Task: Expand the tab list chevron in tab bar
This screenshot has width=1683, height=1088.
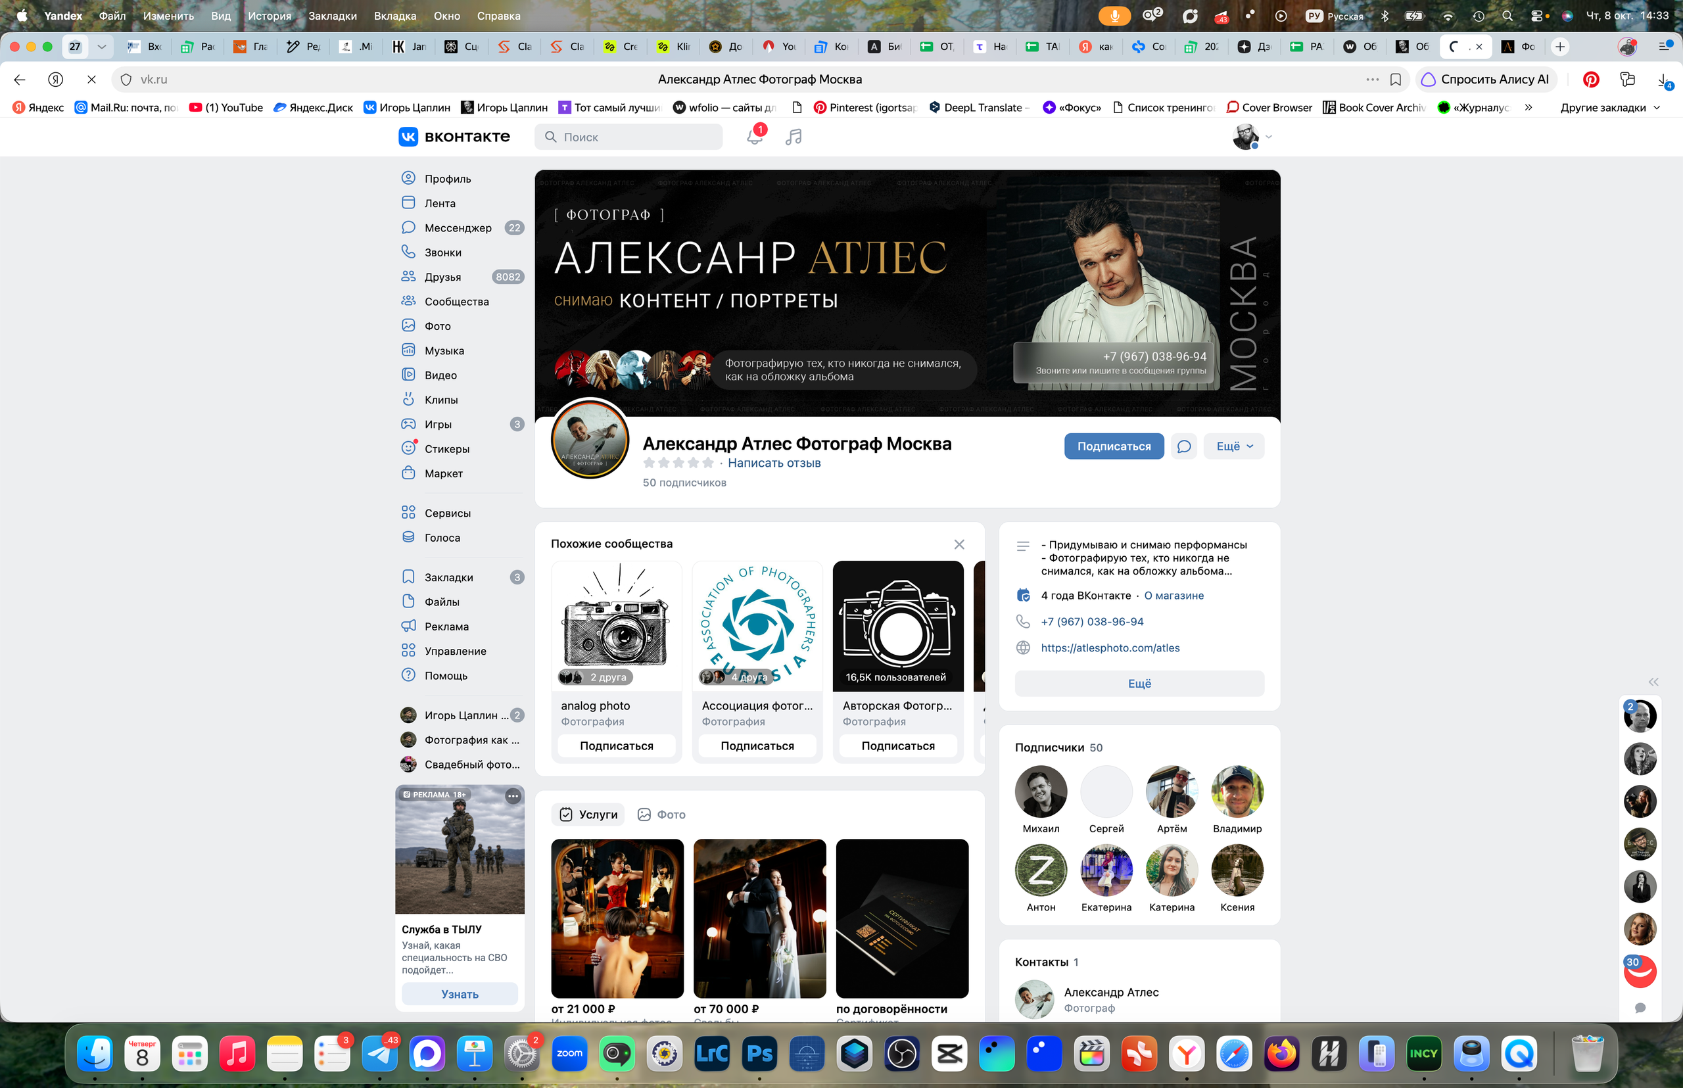Action: click(102, 47)
